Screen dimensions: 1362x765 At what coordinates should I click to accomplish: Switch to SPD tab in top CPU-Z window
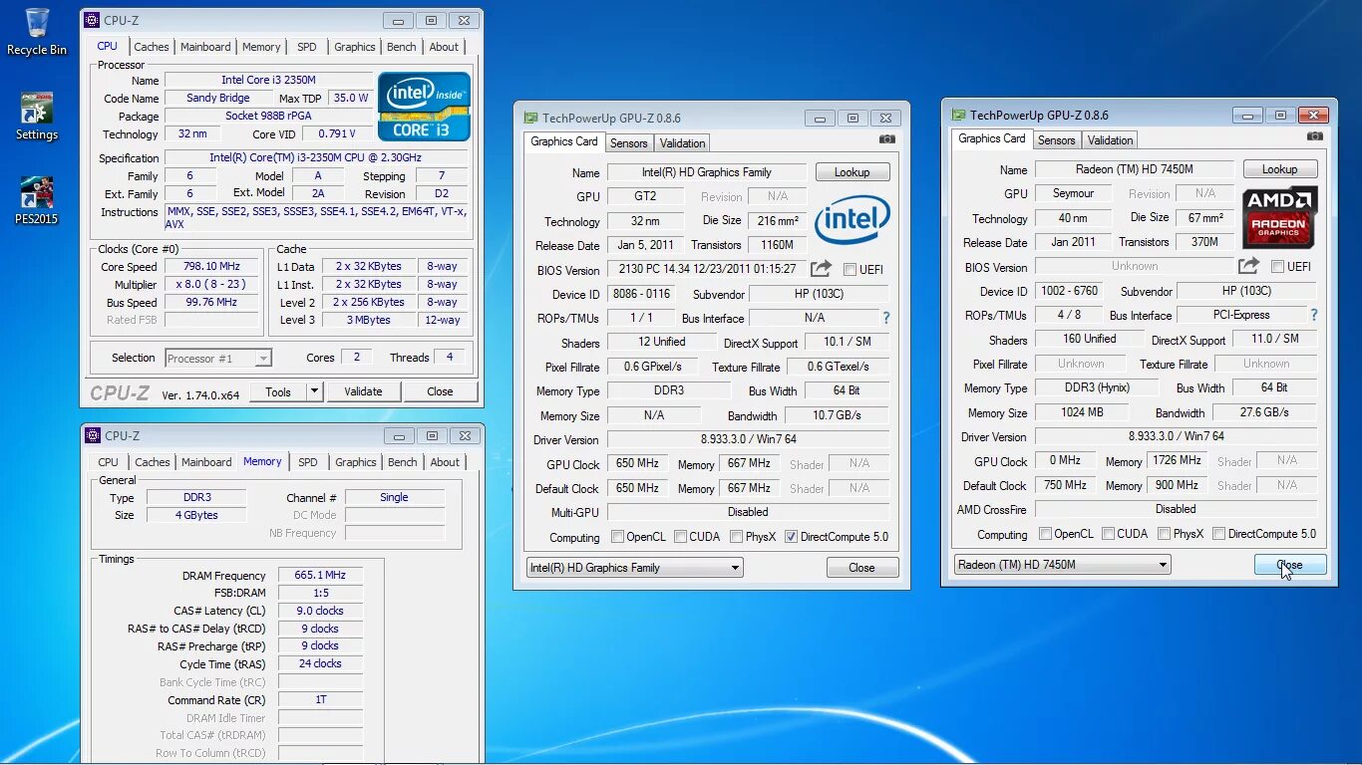[307, 47]
